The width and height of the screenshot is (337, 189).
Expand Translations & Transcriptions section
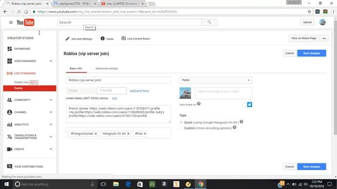[51, 136]
